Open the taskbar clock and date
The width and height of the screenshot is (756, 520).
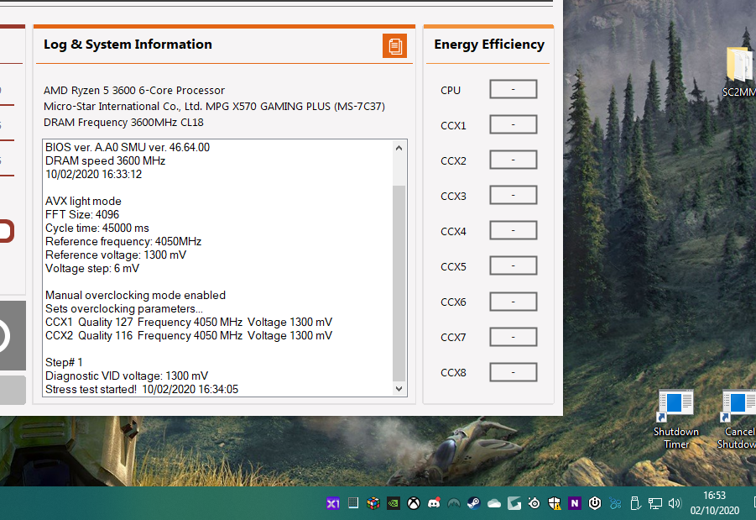click(x=715, y=503)
